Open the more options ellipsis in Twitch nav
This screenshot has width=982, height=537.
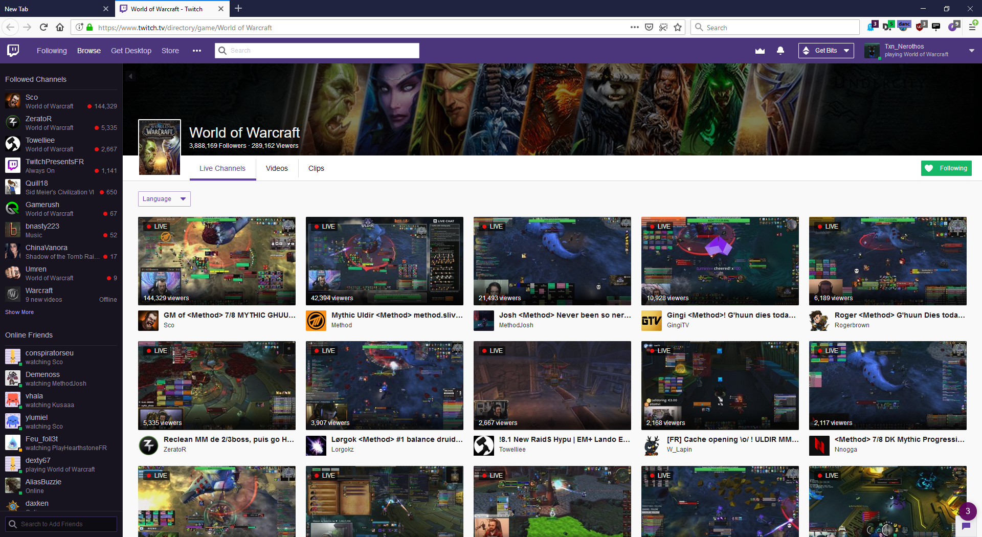[197, 51]
